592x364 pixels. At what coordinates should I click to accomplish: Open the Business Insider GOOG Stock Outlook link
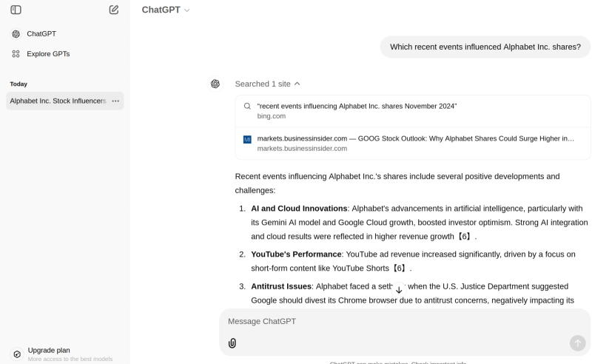(415, 143)
